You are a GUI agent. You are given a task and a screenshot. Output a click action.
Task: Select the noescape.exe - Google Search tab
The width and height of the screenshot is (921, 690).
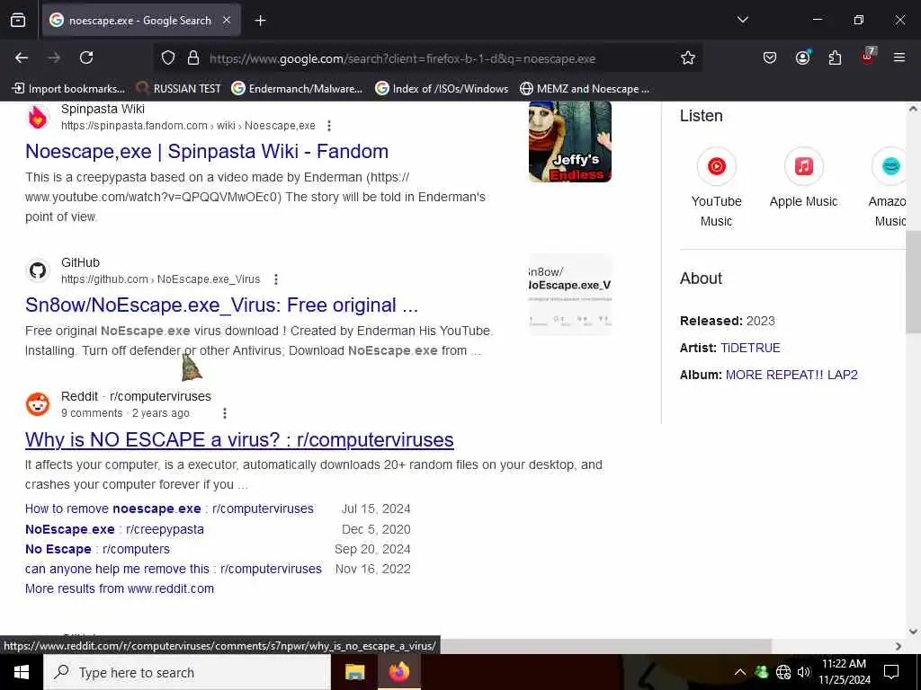(x=141, y=21)
